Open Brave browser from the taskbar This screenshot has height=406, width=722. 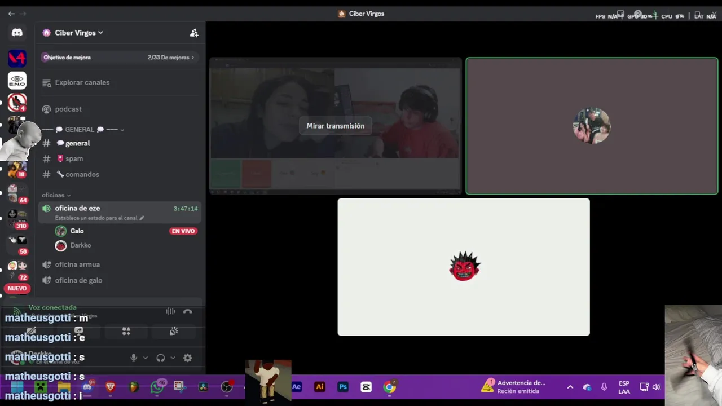click(111, 387)
